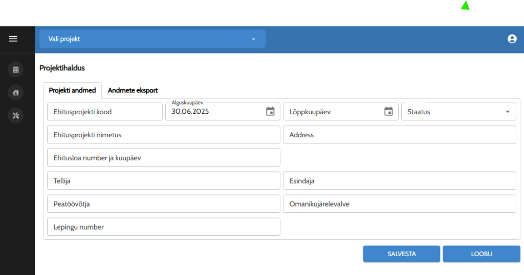Expand the Vali projekt dropdown
This screenshot has height=275, width=524.
click(x=152, y=39)
